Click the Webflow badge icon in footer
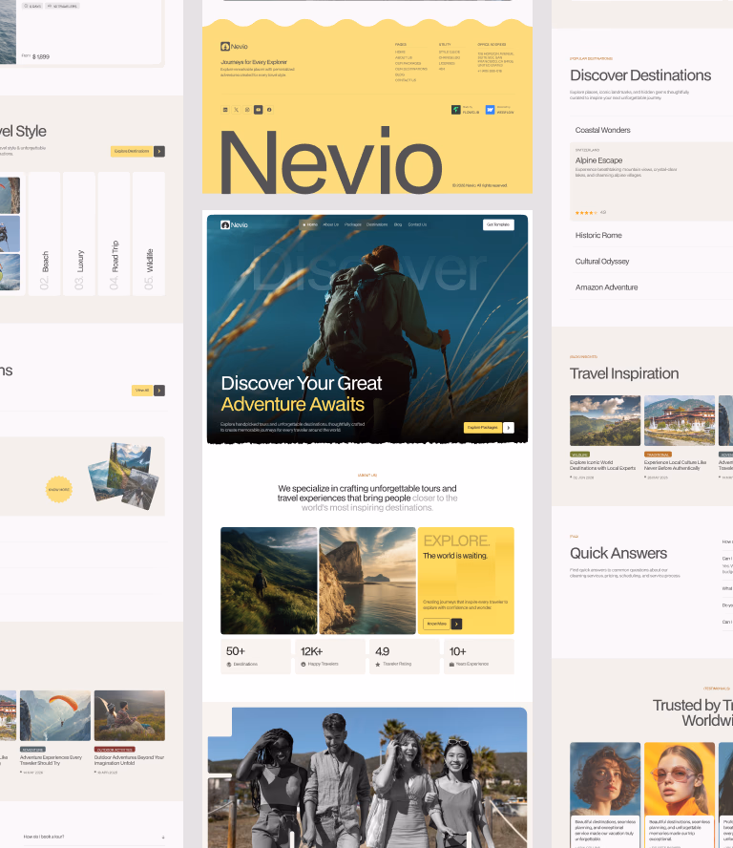 490,110
